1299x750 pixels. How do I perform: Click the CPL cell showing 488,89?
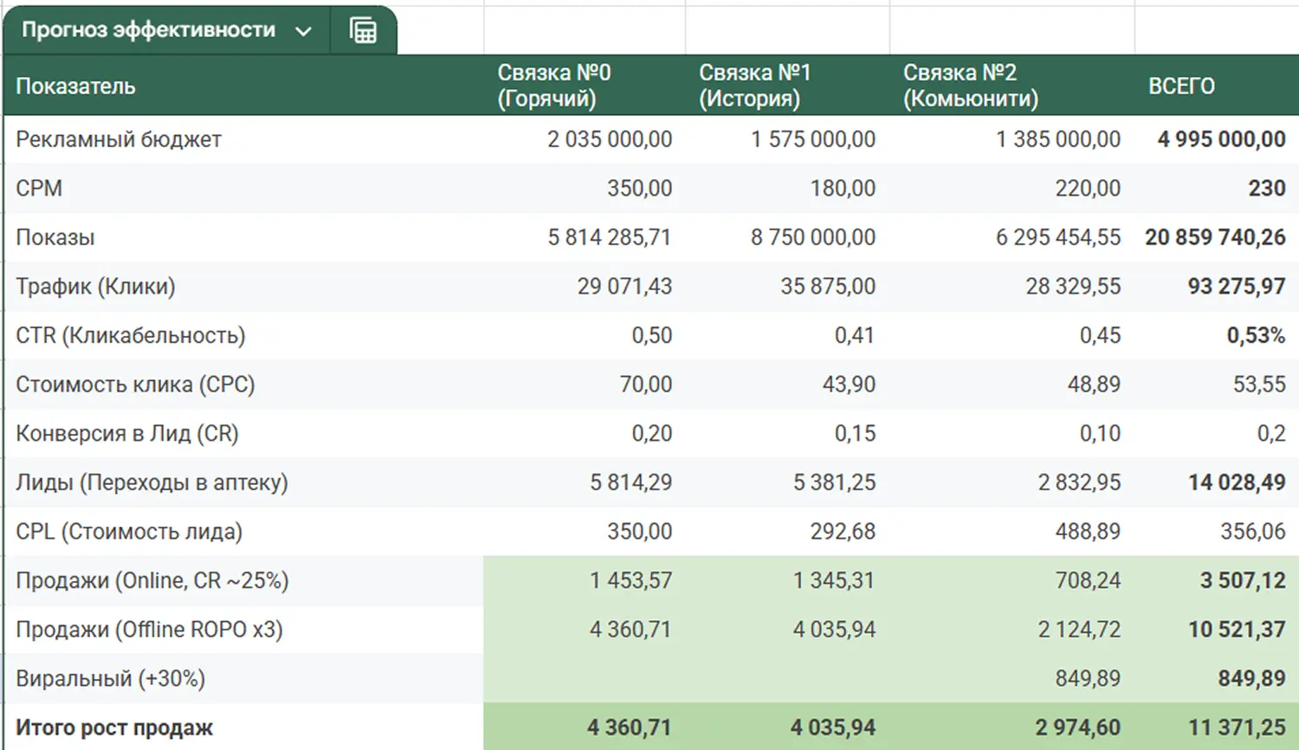[x=1087, y=532]
